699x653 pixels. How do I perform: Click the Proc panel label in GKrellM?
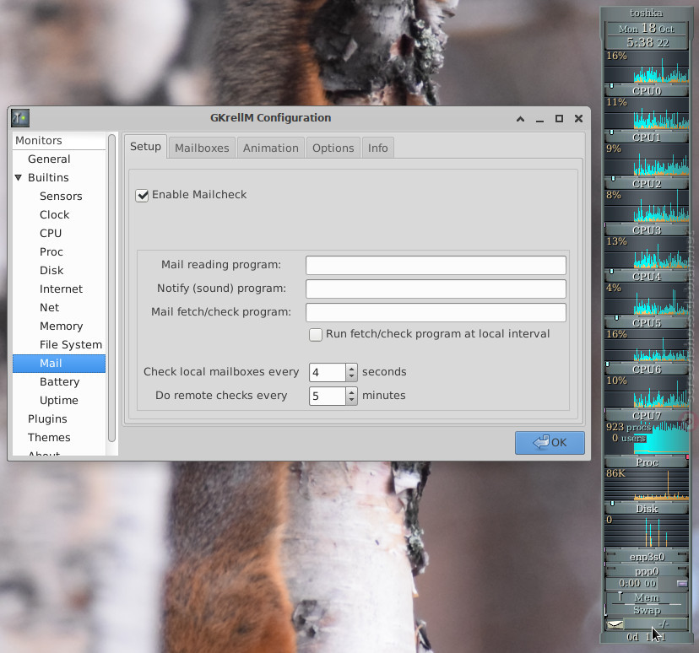(647, 462)
